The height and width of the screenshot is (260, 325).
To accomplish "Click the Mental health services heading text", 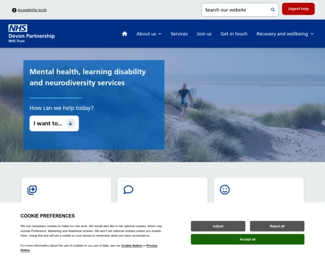I will pos(88,77).
